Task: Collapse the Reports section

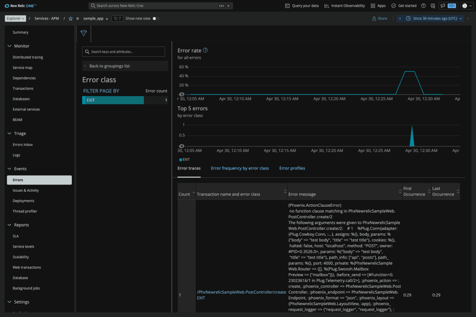Action: pyautogui.click(x=10, y=225)
